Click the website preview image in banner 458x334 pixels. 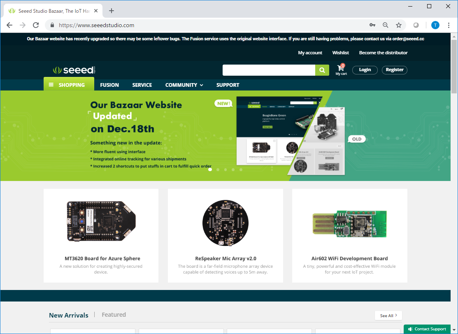[x=291, y=136]
